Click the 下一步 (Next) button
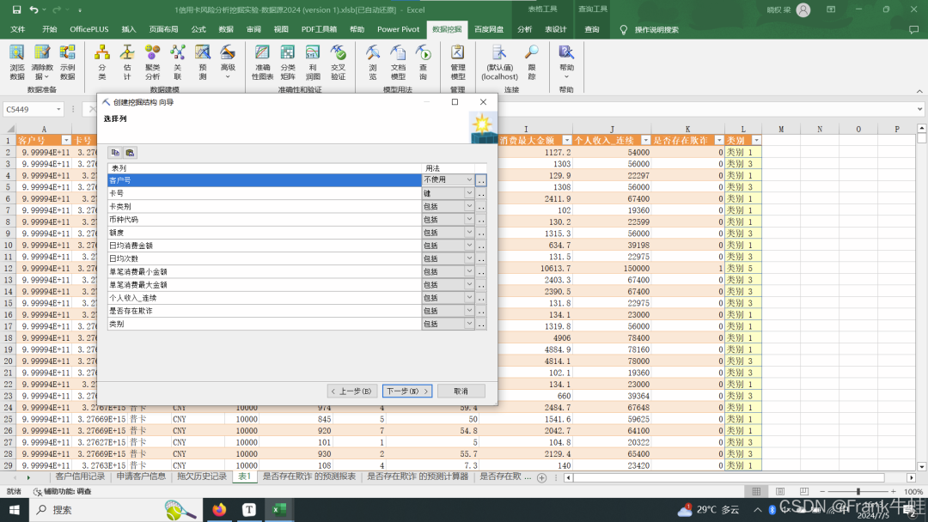The height and width of the screenshot is (522, 928). pyautogui.click(x=406, y=391)
